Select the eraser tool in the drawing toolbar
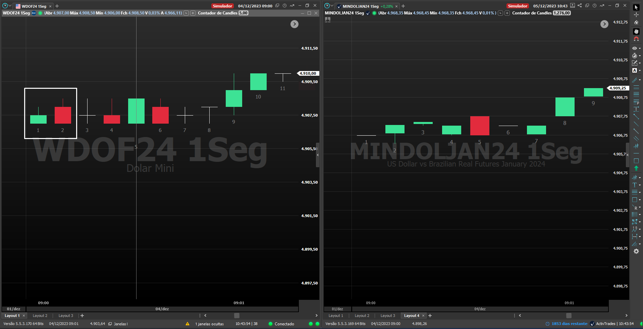Screen dimensions: 643x329 (636, 22)
